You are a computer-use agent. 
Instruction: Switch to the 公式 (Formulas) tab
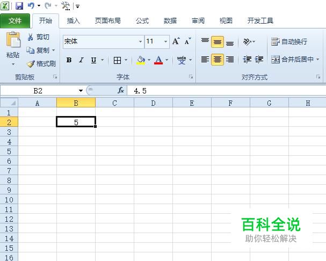(x=142, y=21)
